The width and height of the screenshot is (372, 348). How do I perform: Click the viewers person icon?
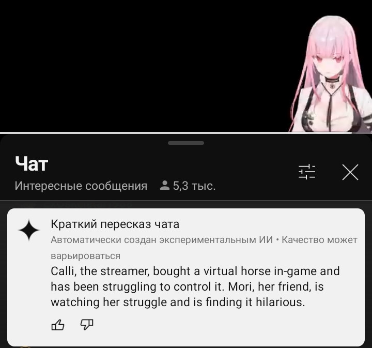(165, 186)
